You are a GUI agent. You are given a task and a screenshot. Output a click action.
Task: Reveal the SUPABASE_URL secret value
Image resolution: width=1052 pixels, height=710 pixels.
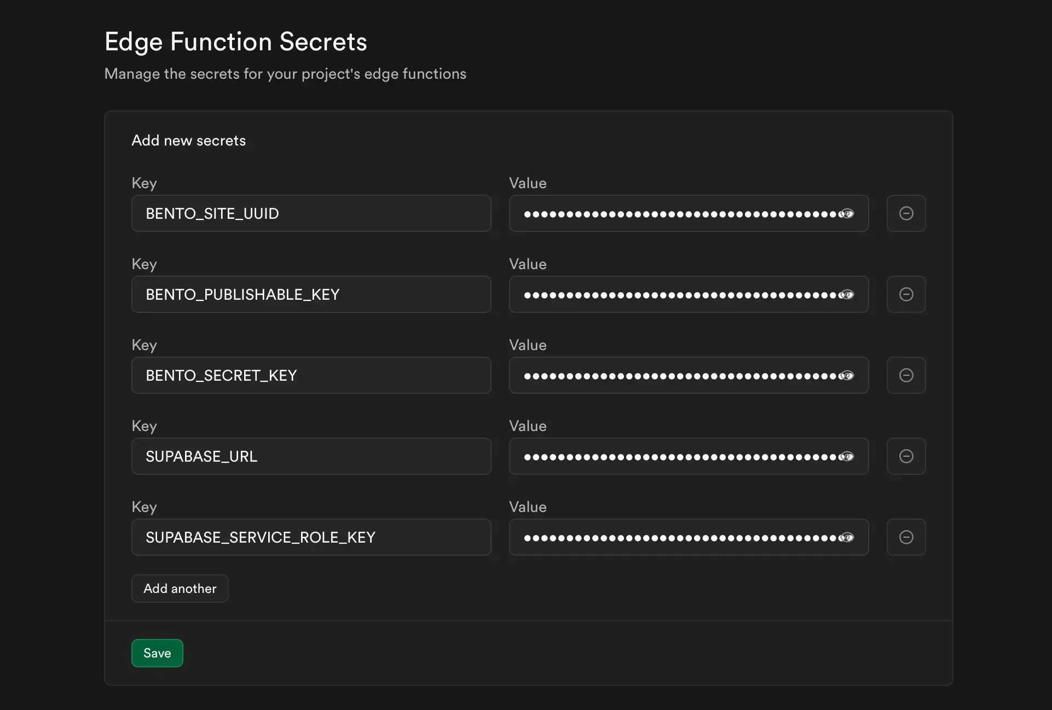tap(847, 456)
